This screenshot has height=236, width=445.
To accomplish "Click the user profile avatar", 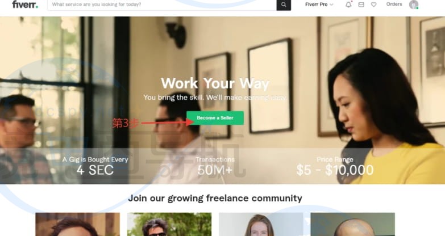I will 414,5.
